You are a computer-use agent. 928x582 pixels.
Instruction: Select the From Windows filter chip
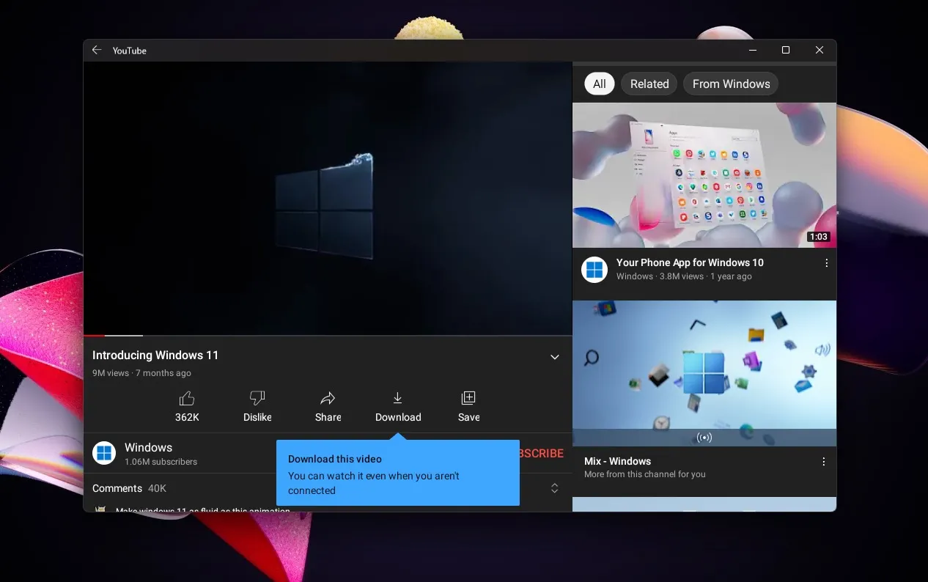(x=730, y=84)
